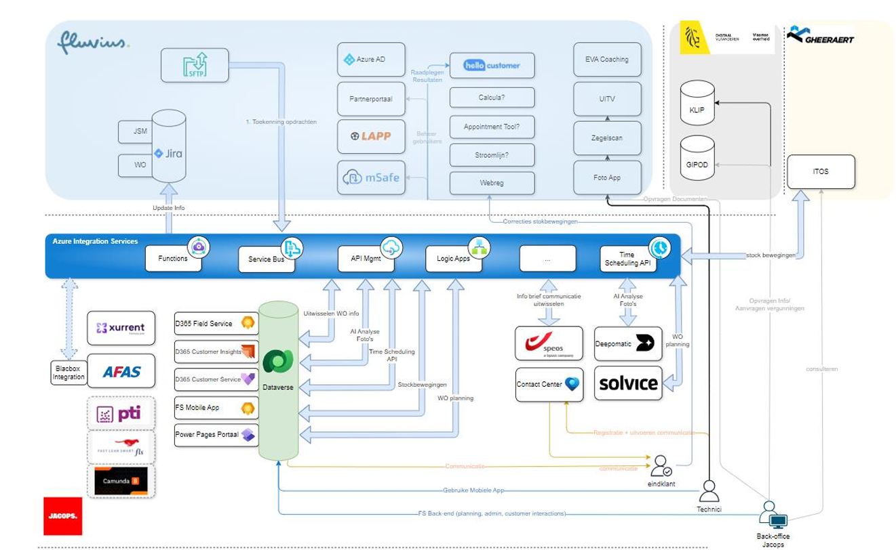Click the Stroomlijn? box

[x=492, y=154]
